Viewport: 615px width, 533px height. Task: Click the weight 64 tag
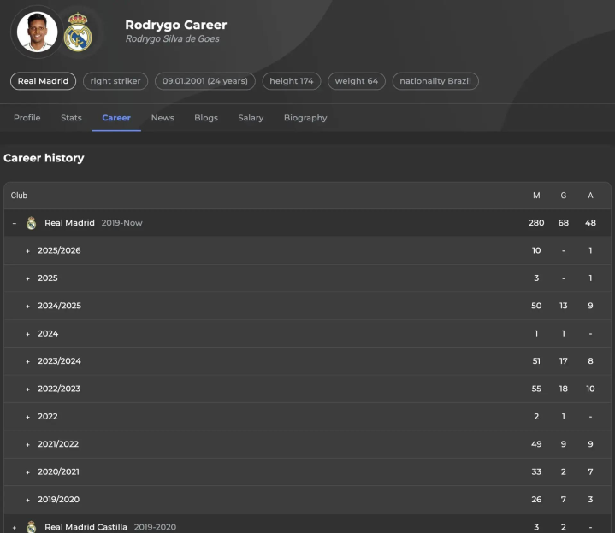[x=357, y=81]
